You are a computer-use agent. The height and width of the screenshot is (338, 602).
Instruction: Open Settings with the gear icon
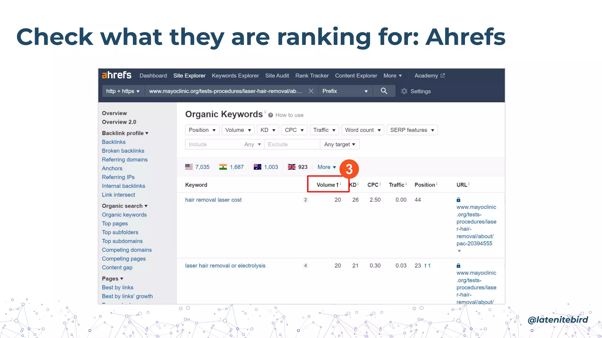click(404, 91)
